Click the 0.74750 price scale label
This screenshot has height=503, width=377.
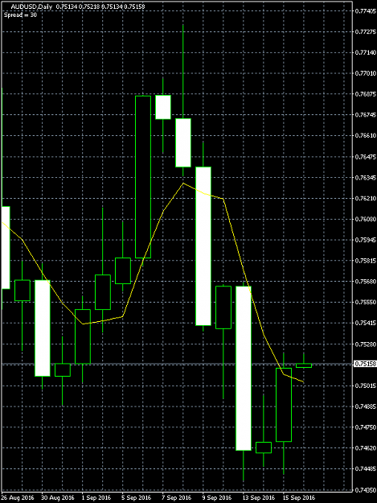point(366,427)
